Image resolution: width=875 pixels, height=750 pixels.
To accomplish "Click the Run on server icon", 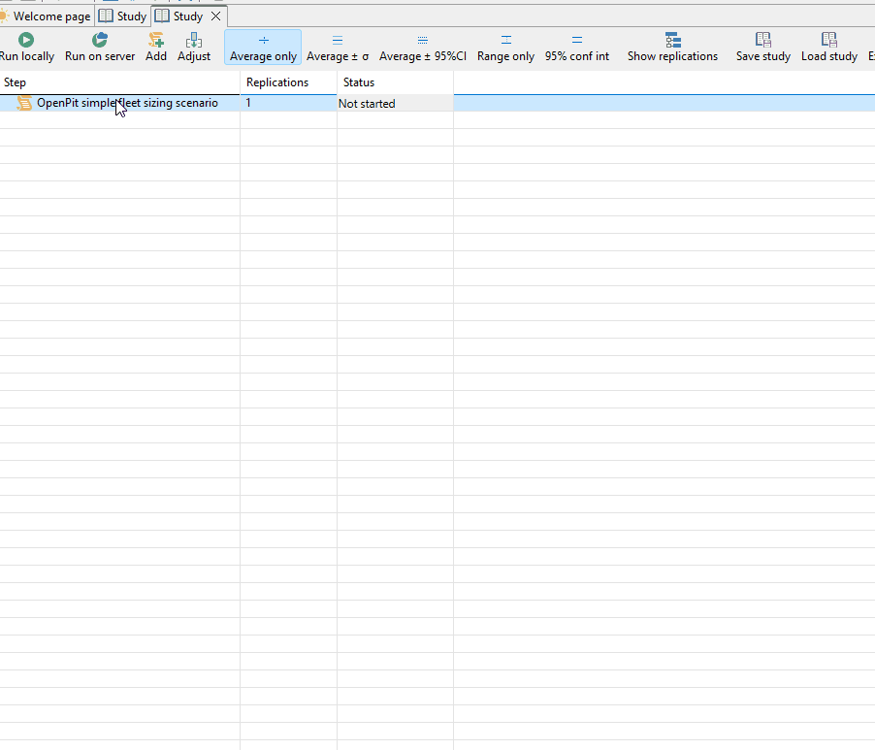I will pyautogui.click(x=99, y=40).
